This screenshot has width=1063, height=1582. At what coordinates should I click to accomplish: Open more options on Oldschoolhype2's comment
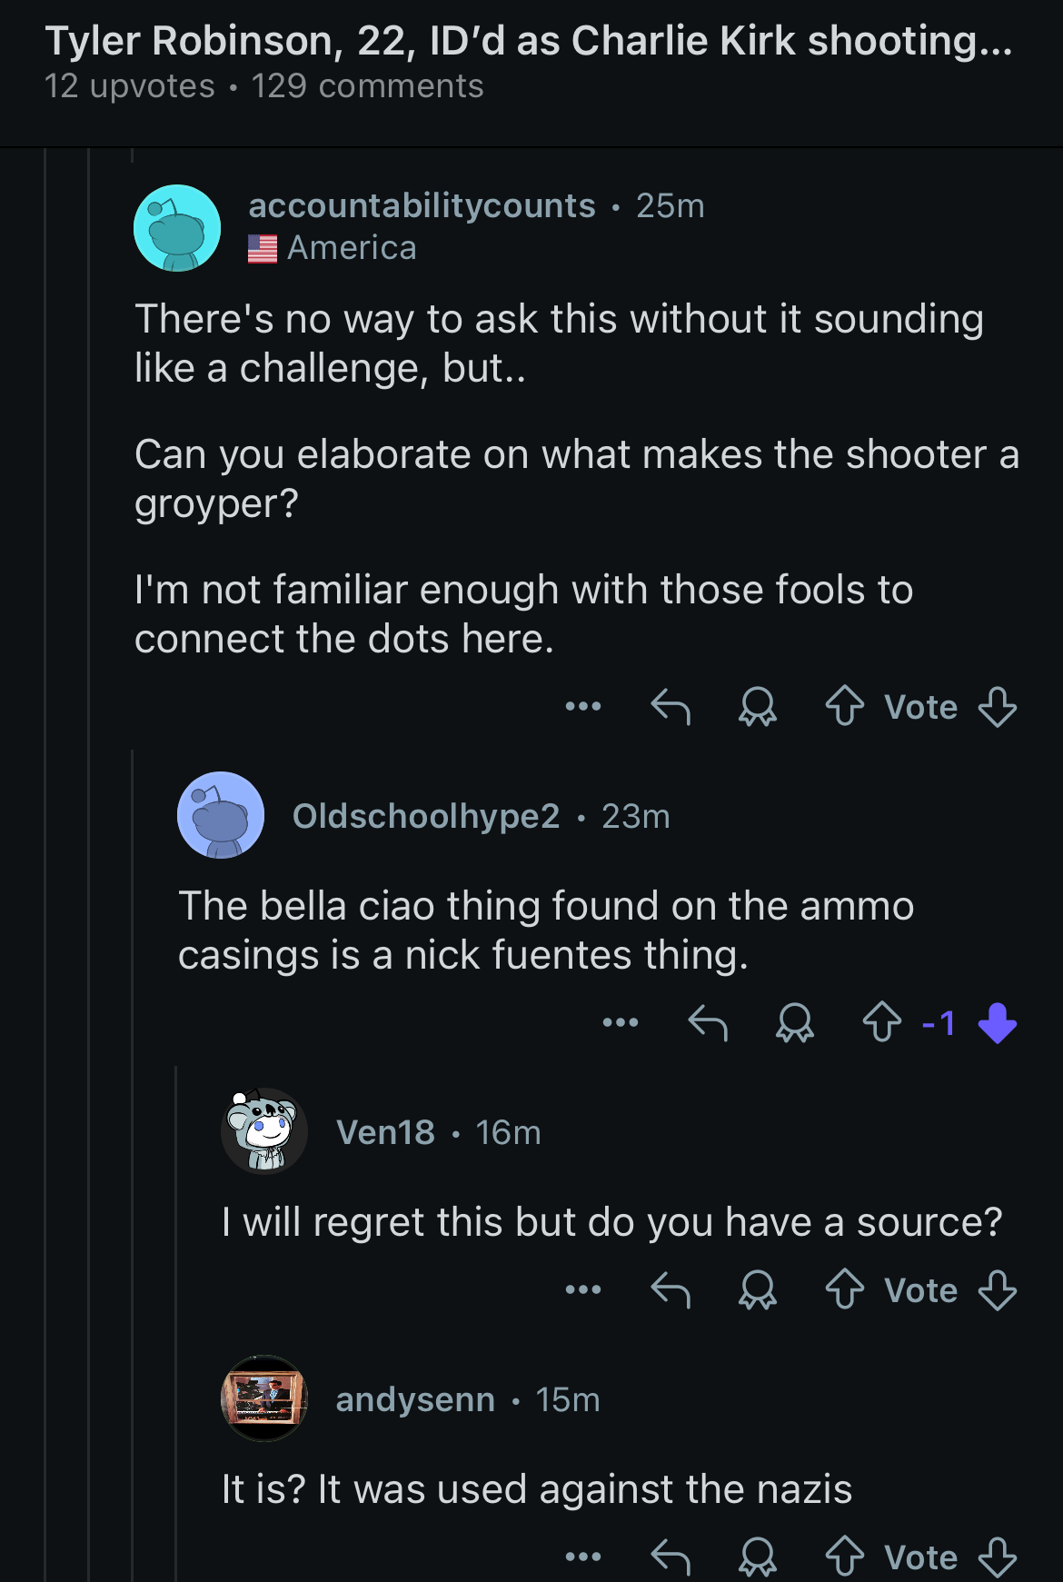coord(621,1022)
